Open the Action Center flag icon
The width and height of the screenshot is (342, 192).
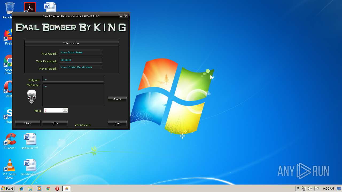[317, 189]
